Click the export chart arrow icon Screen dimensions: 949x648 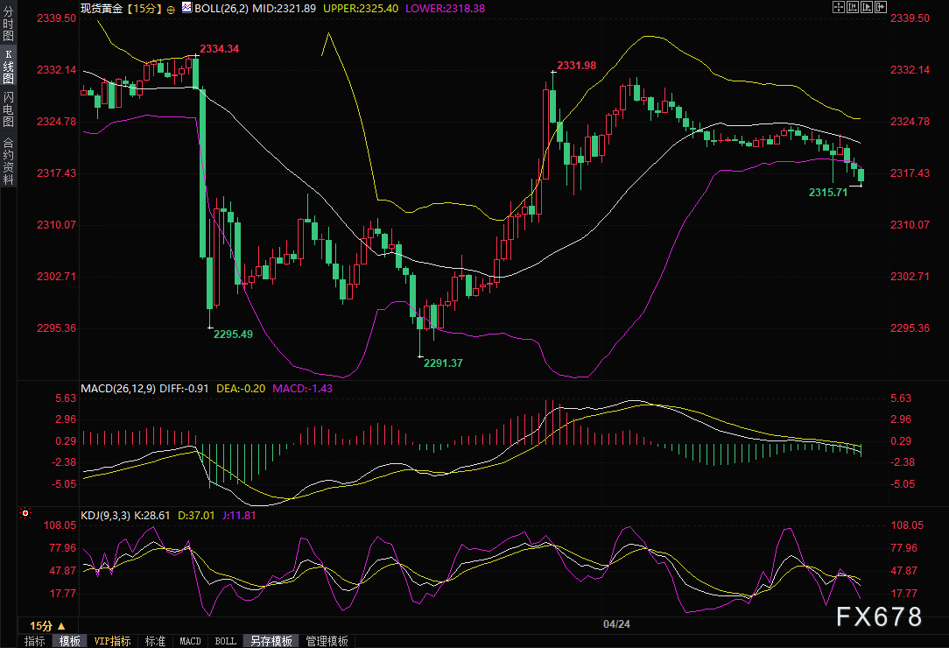(881, 7)
